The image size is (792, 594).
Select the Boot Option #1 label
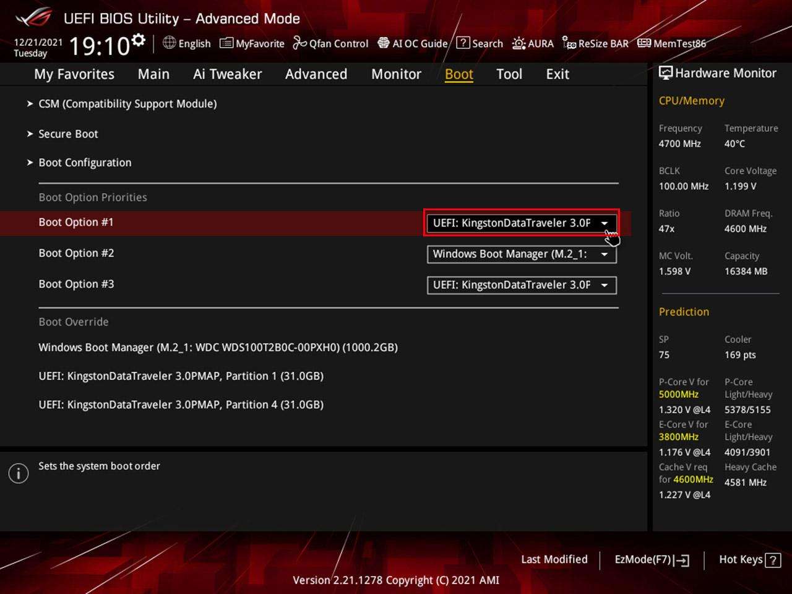click(x=76, y=222)
